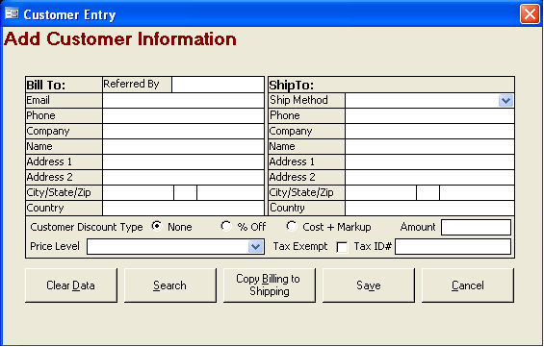Tick the Tax Exempt checkbox
The width and height of the screenshot is (544, 347).
pyautogui.click(x=342, y=247)
